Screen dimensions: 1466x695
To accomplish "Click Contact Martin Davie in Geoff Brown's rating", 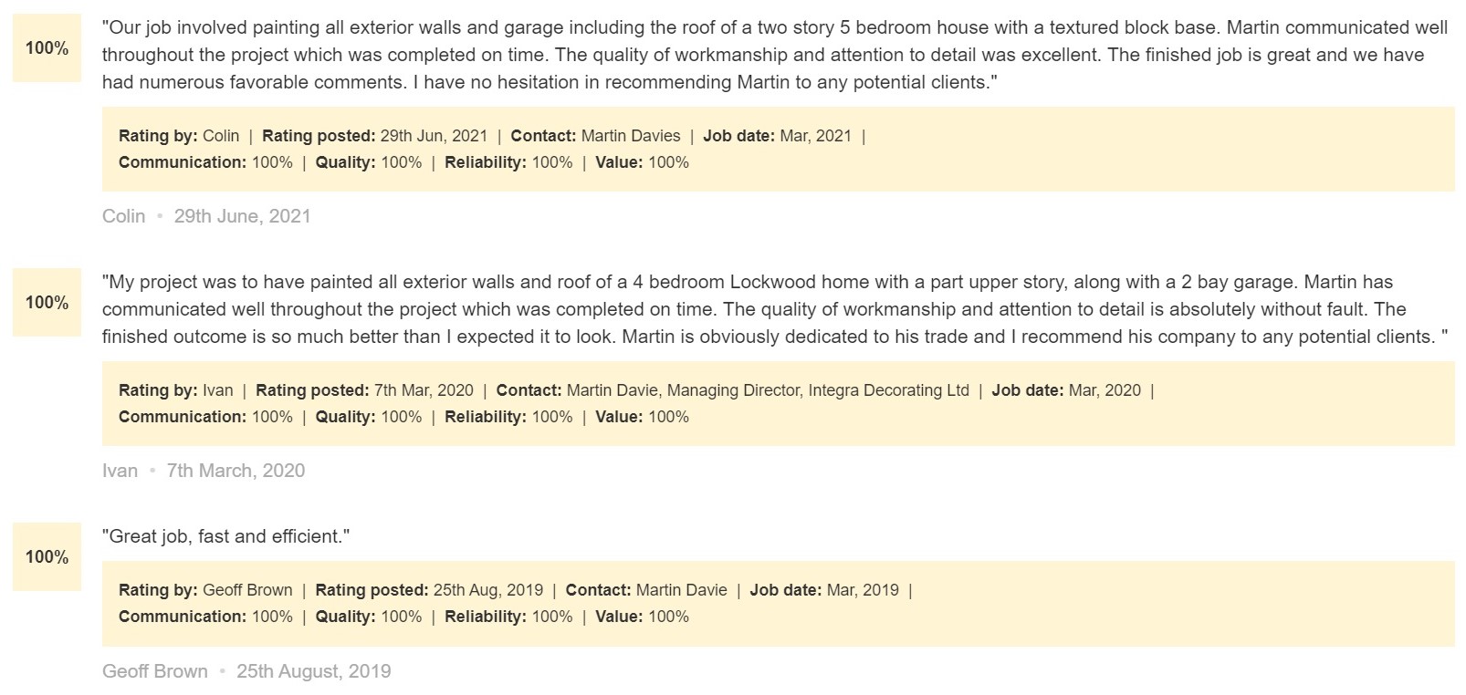I will [x=646, y=590].
